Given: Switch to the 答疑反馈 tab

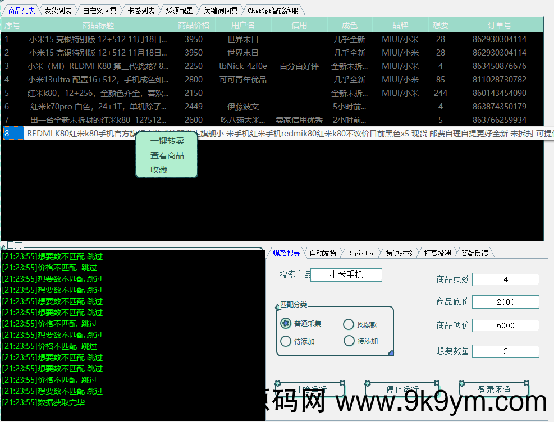Looking at the screenshot, I should pyautogui.click(x=475, y=253).
